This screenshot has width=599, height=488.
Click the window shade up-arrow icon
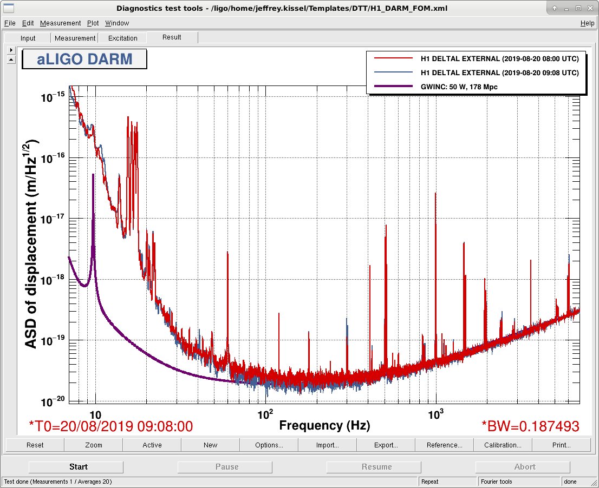pos(554,8)
